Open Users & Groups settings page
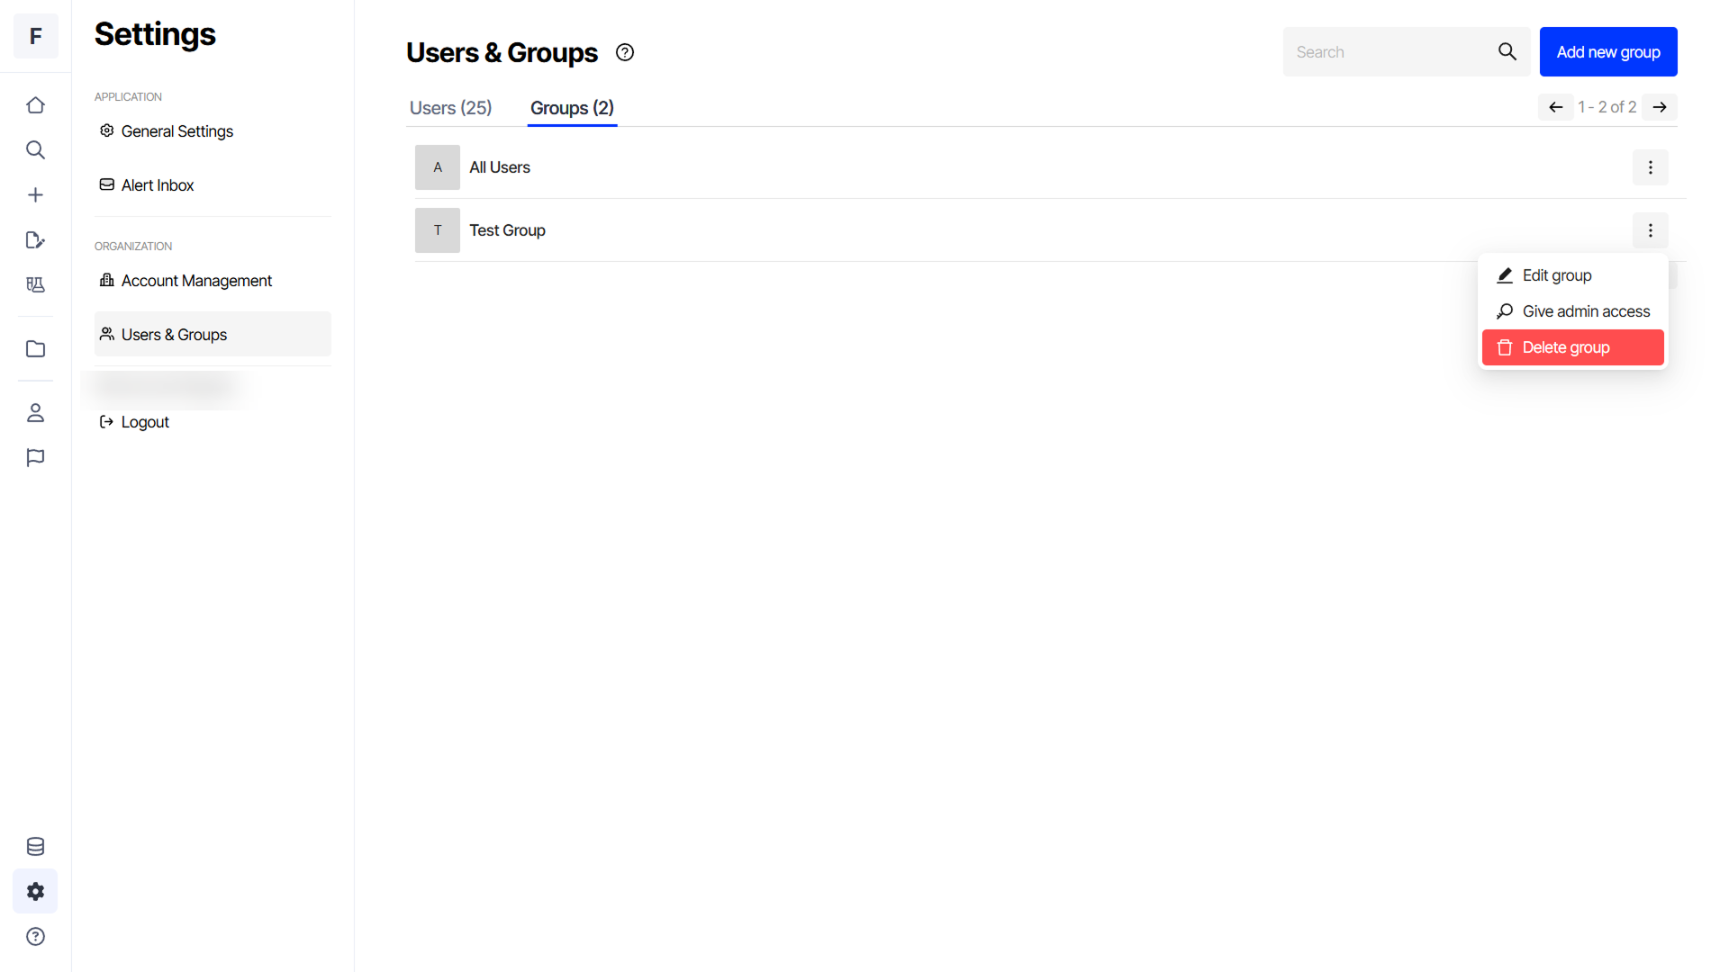 tap(213, 334)
